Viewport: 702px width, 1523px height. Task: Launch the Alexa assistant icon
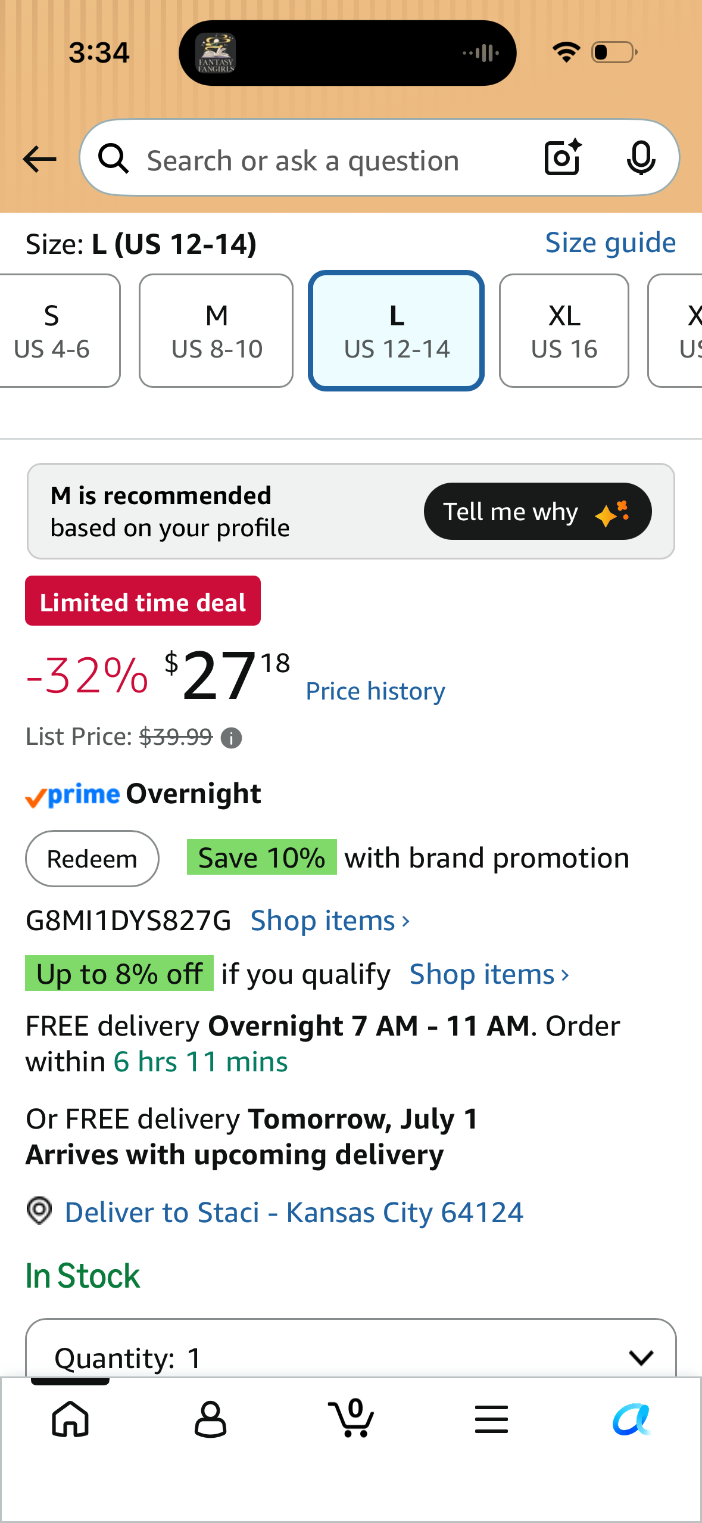point(632,1419)
